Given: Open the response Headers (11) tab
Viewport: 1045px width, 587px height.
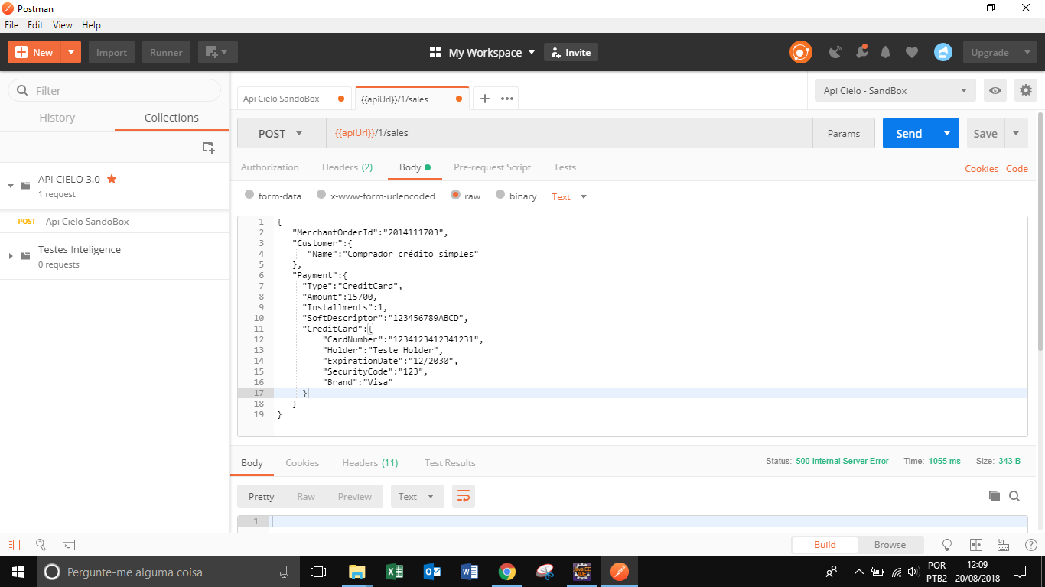Looking at the screenshot, I should [x=370, y=462].
